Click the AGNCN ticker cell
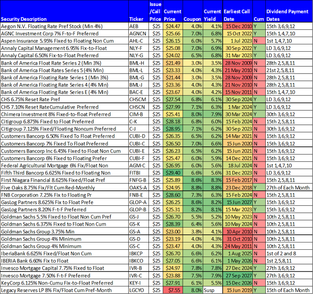This screenshot has height=294, width=313. coord(139,34)
